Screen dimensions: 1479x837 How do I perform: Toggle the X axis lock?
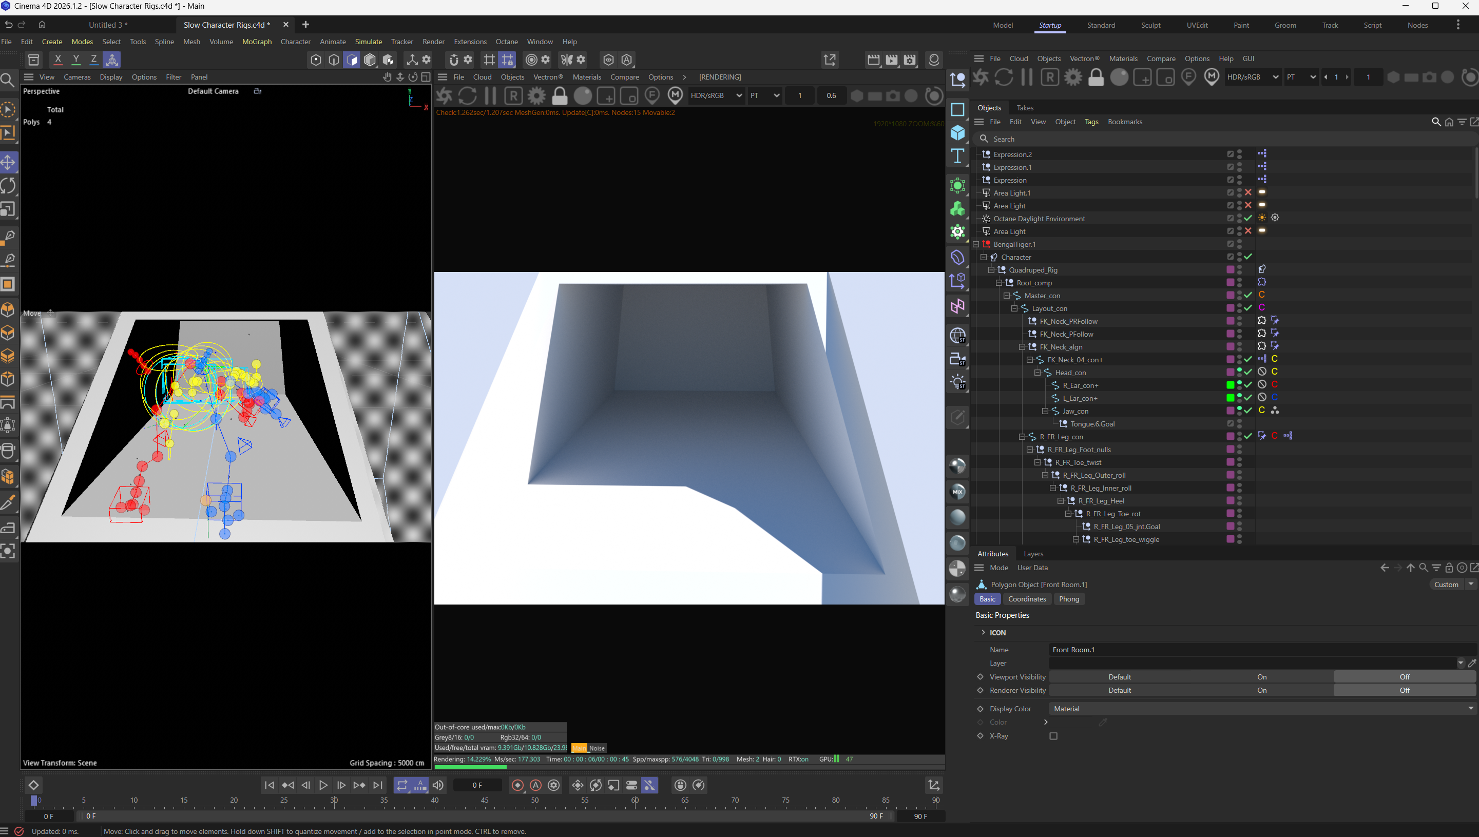click(x=57, y=60)
